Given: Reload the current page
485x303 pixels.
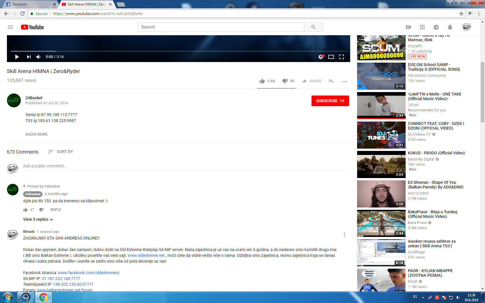Looking at the screenshot, I should point(23,14).
